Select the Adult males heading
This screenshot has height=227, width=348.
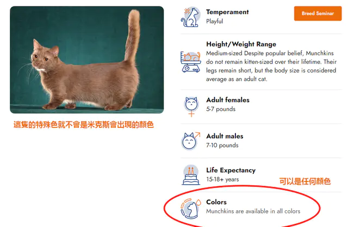click(225, 136)
